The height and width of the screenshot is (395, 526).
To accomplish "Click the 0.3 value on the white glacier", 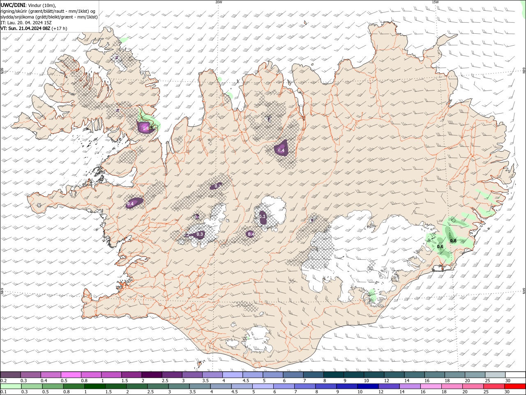I will 263,216.
